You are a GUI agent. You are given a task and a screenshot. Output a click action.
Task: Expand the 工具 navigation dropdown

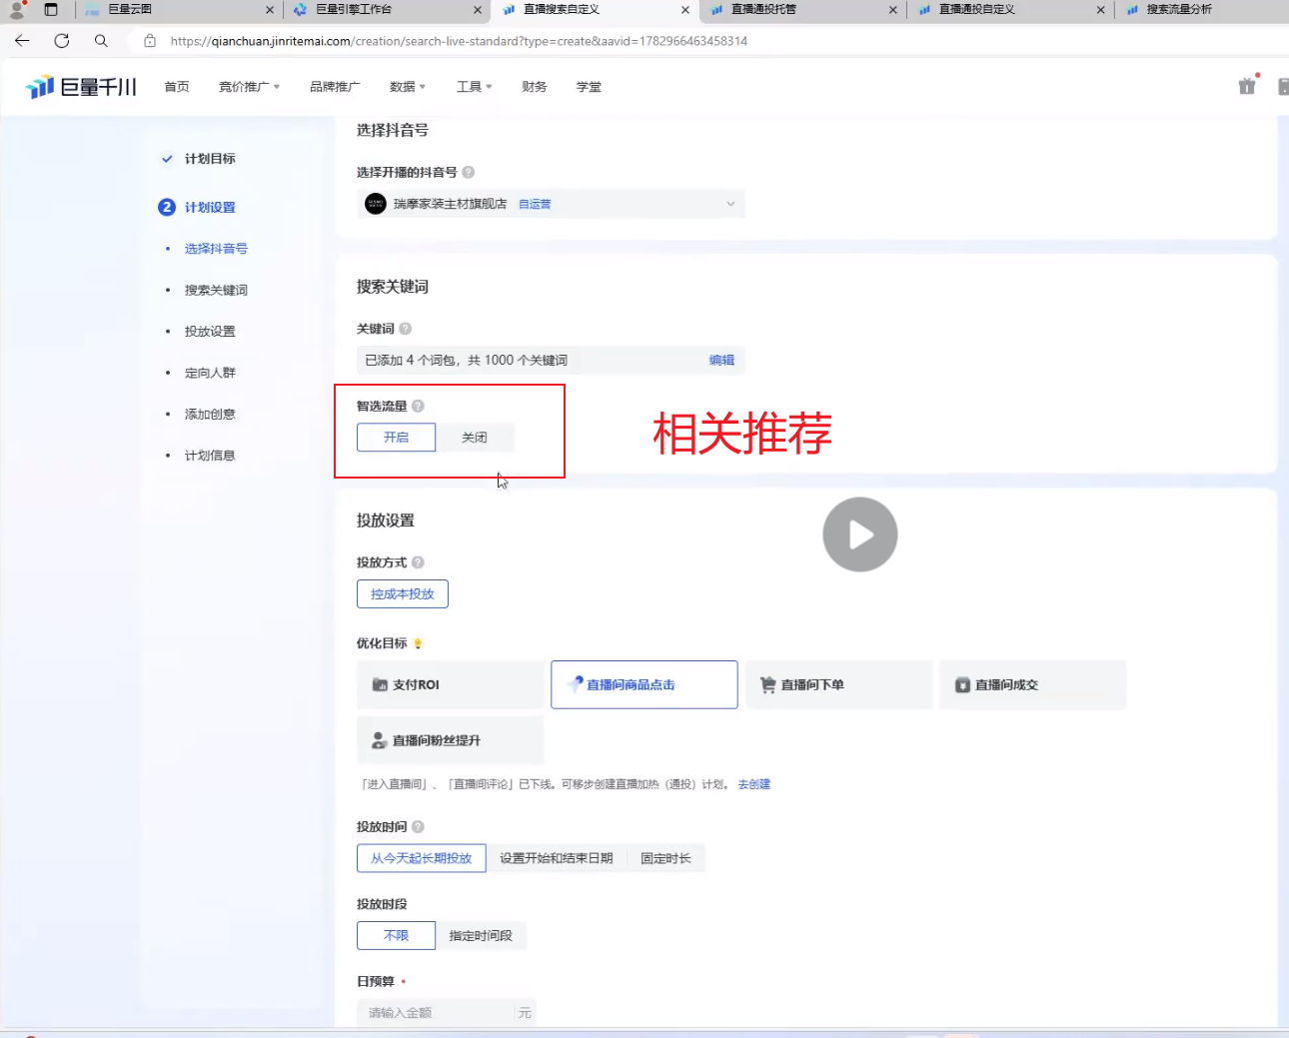point(474,87)
